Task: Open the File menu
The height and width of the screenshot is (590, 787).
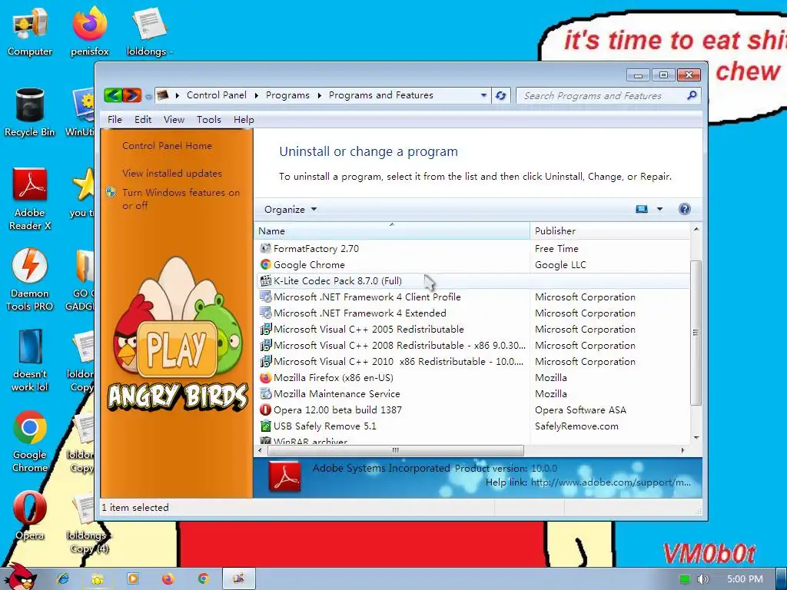Action: (115, 119)
